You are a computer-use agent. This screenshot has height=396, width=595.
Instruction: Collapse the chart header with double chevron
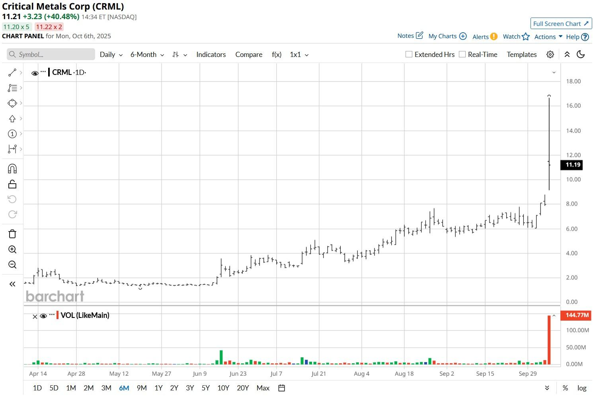coord(567,55)
